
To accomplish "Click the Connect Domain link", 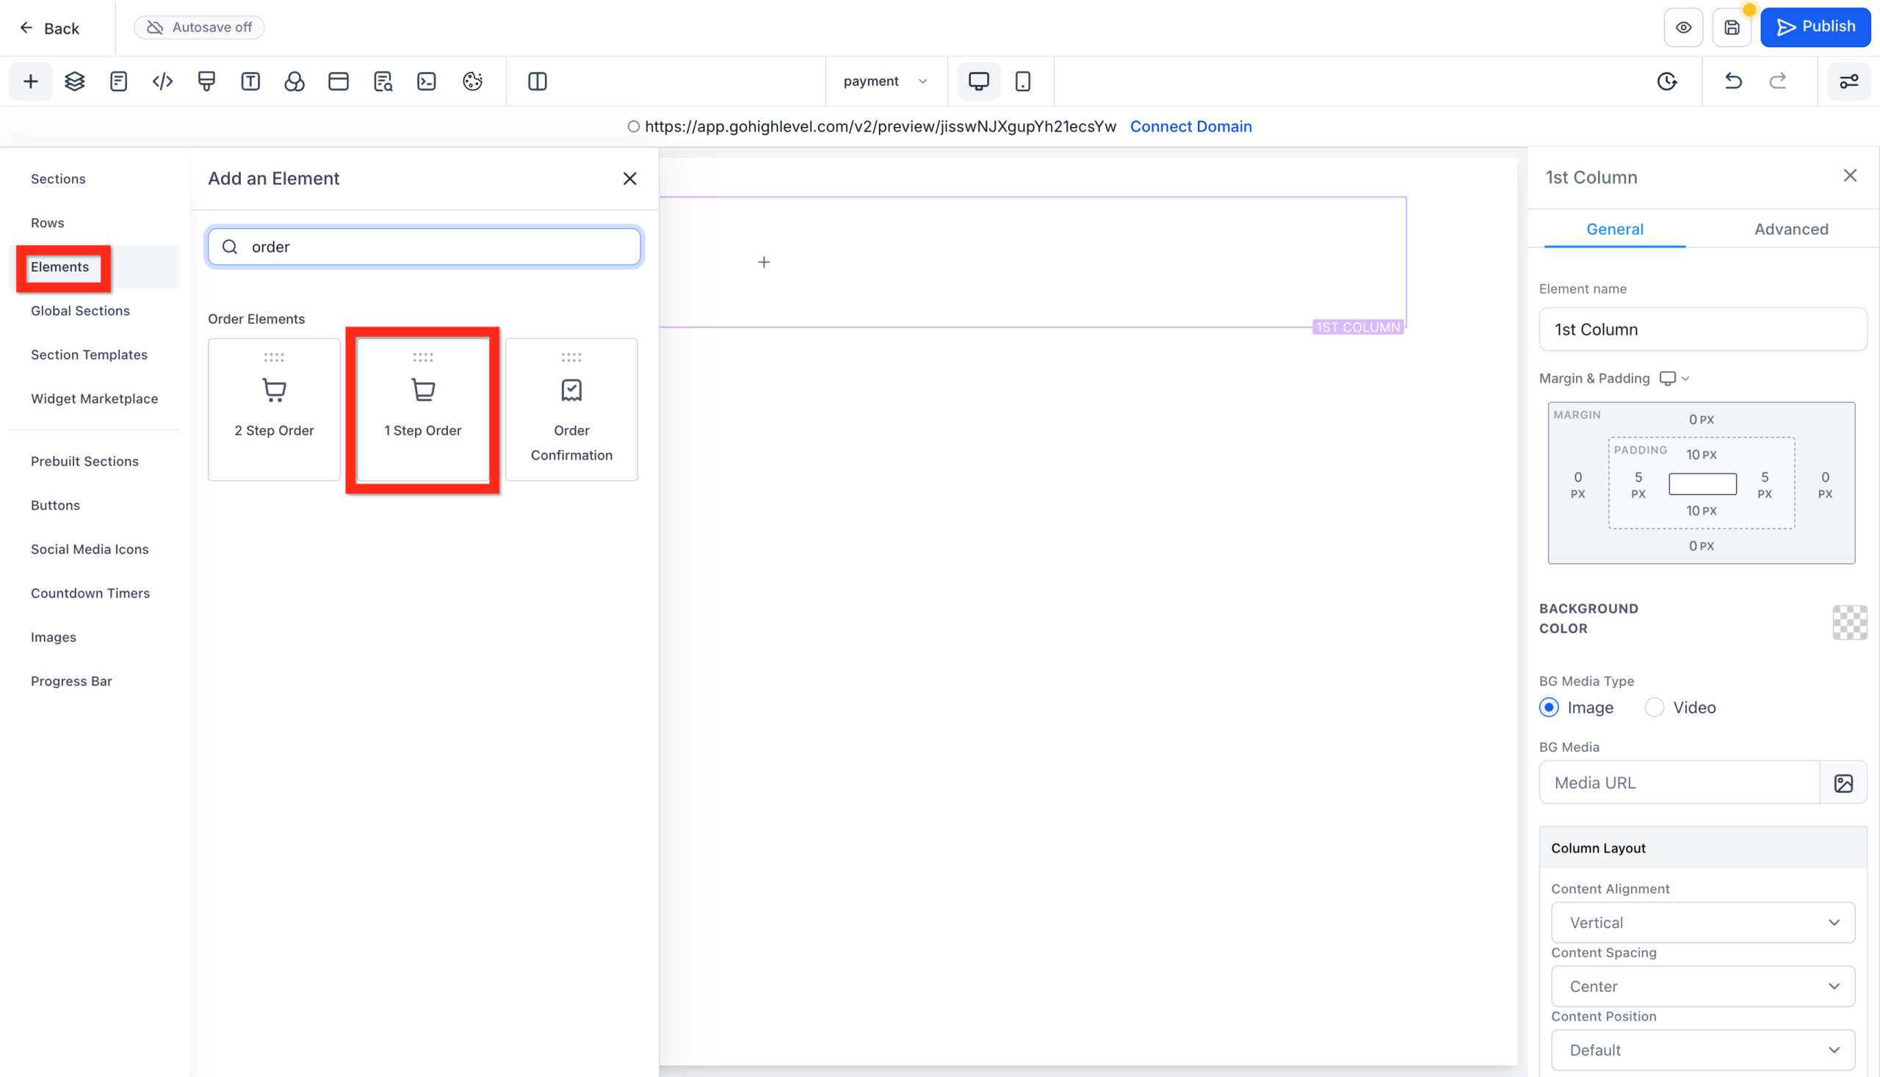I will point(1190,126).
